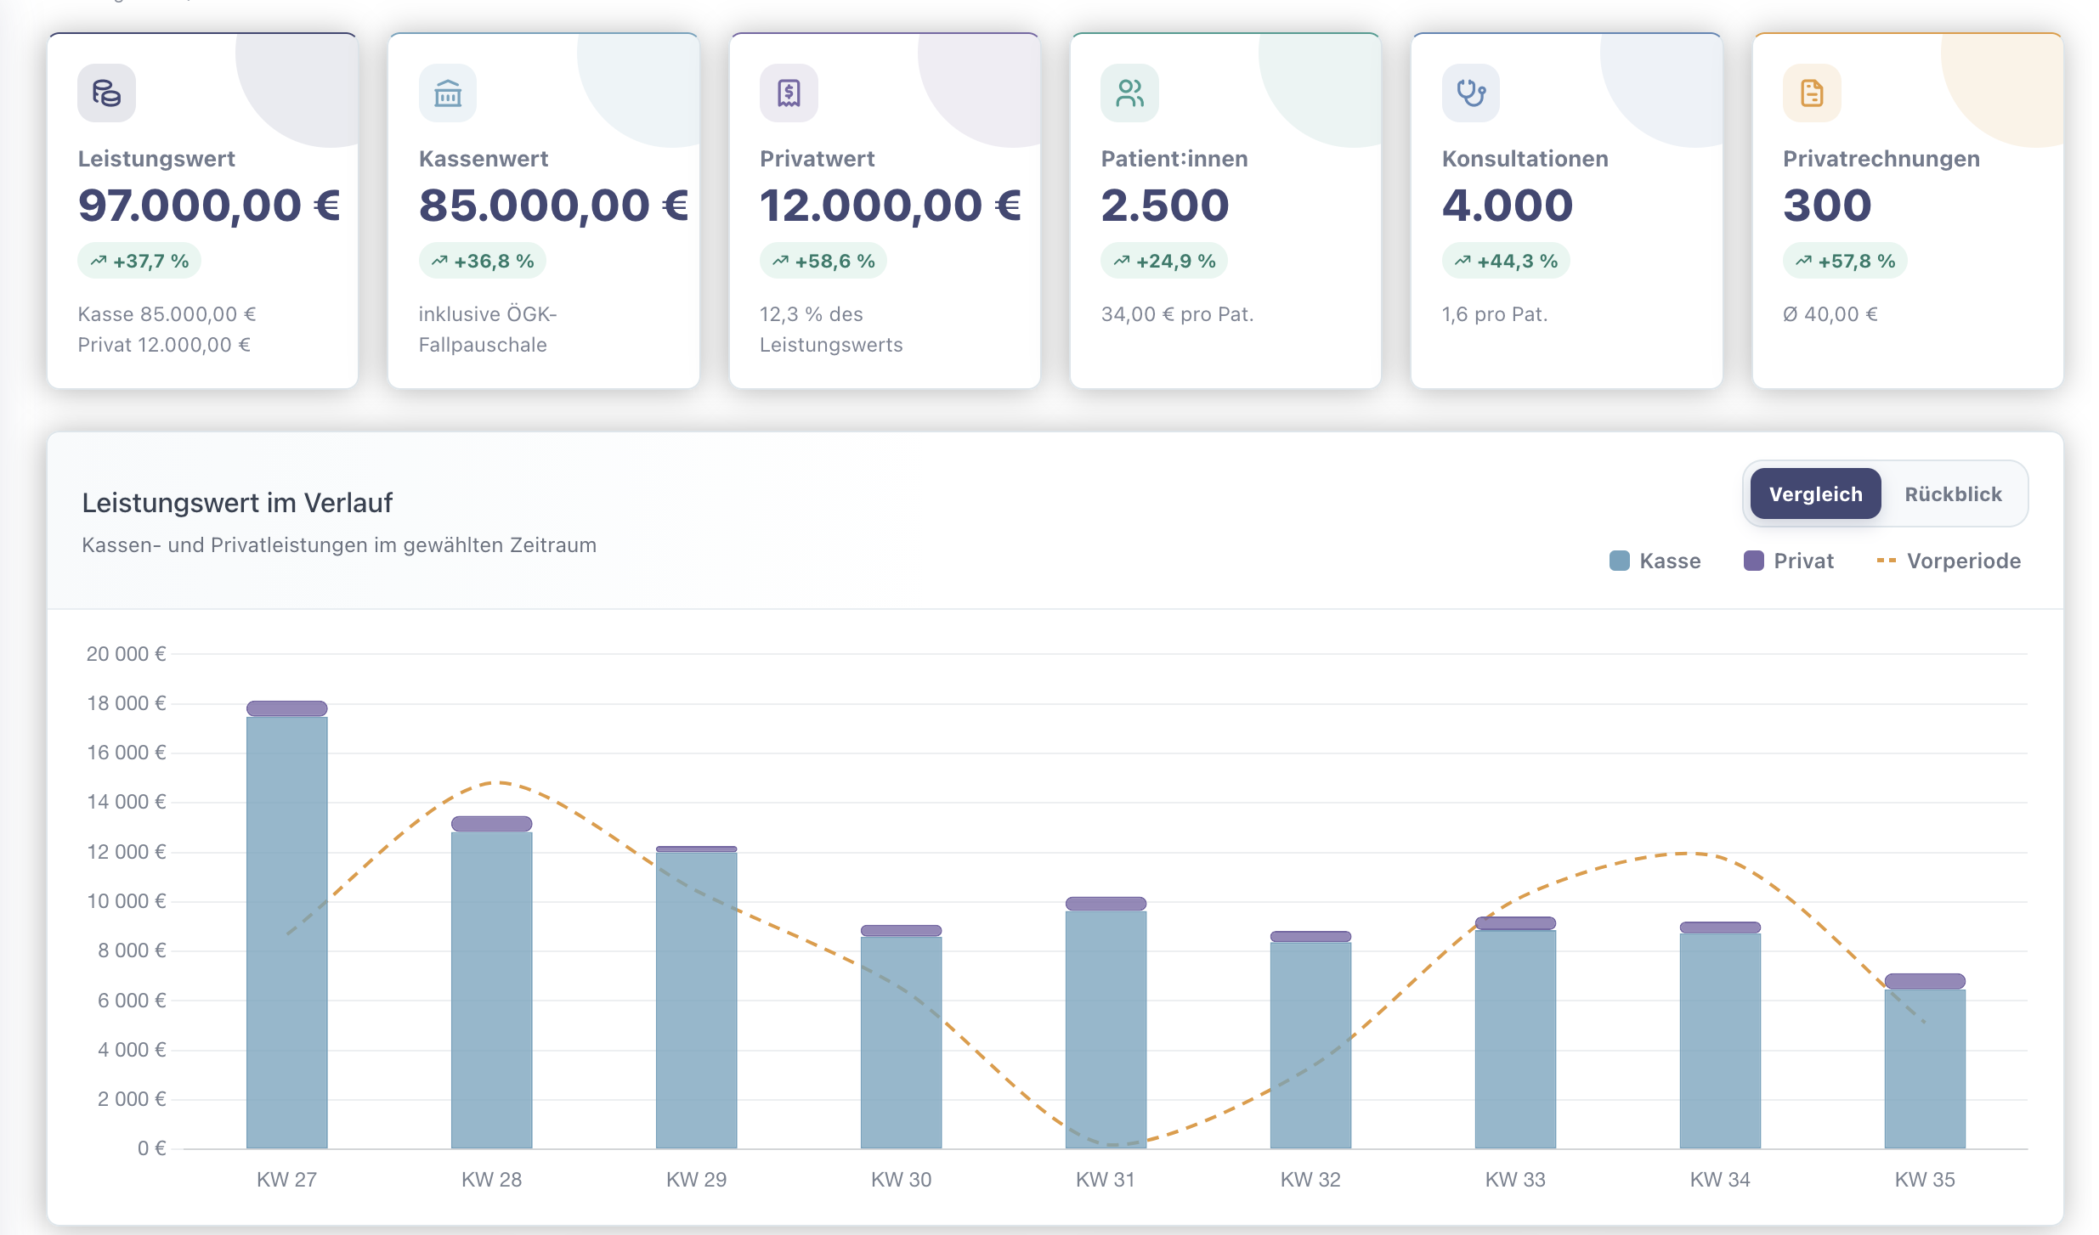Click the '12,3 % des Leistungswerts' text

tap(831, 330)
